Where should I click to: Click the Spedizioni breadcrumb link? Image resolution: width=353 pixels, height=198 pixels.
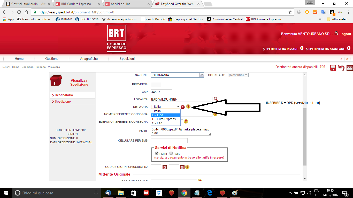click(28, 67)
